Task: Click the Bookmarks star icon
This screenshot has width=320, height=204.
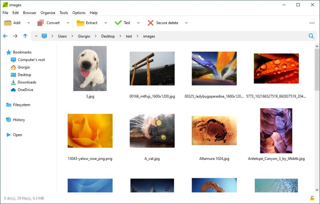Action: click(x=8, y=53)
